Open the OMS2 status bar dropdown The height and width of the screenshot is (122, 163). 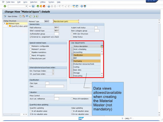131,118
